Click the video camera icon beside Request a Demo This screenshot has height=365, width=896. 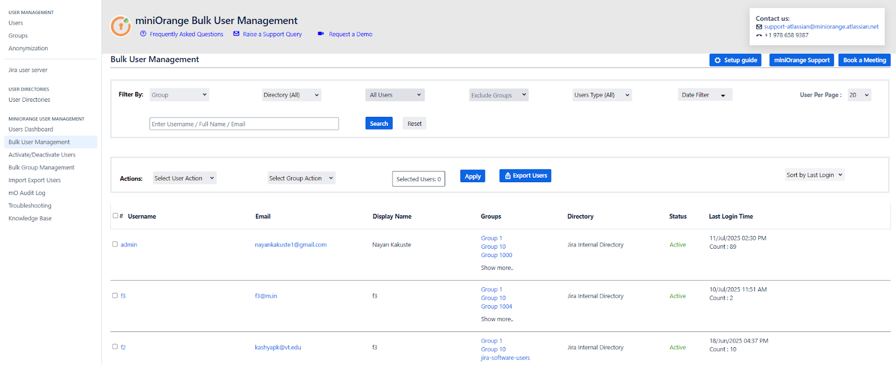321,34
